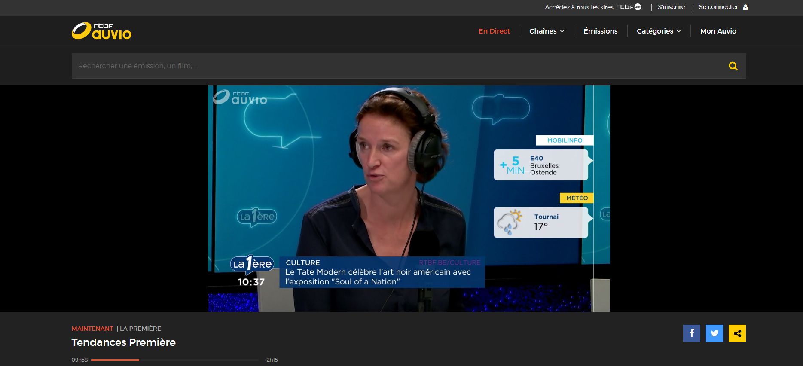
Task: Open the yellow share options button
Action: 737,333
